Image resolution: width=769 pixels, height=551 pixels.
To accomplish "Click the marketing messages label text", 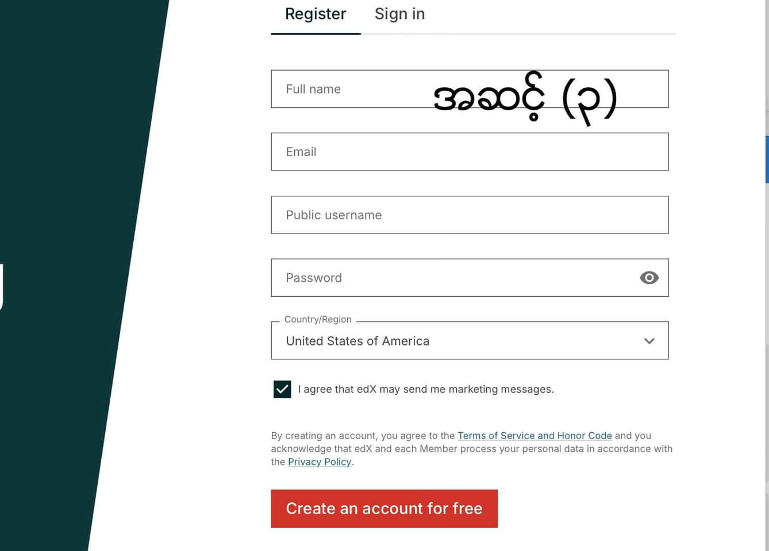I will click(426, 389).
